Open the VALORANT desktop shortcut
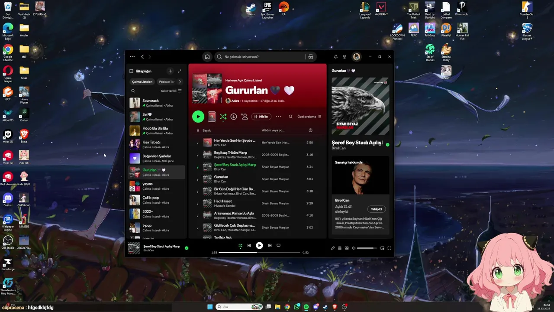This screenshot has height=312, width=554. [381, 10]
